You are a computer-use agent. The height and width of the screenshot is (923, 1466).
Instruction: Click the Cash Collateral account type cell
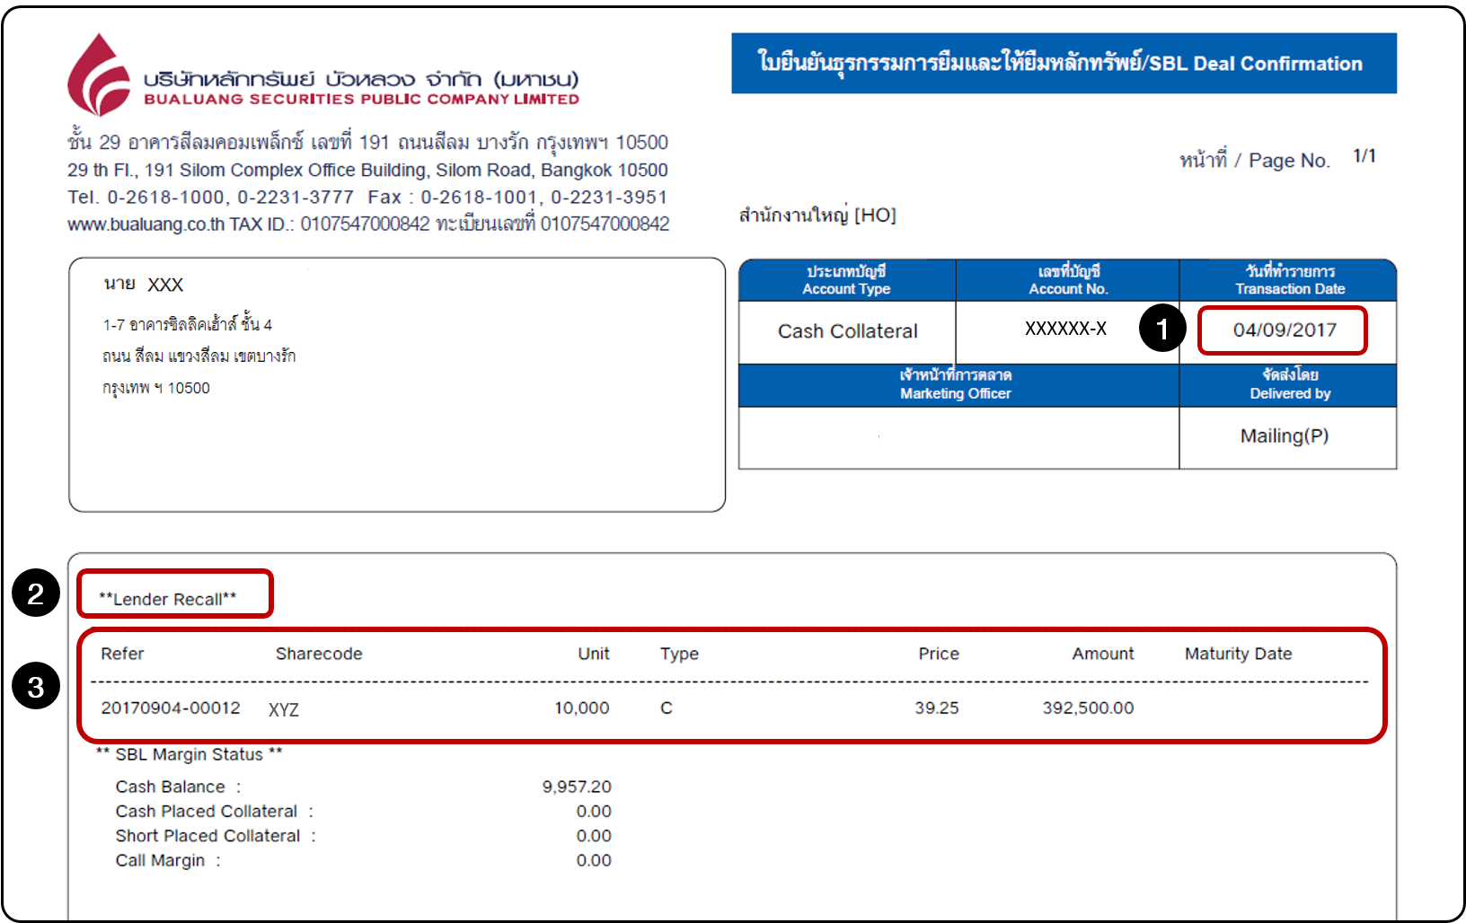(x=846, y=331)
